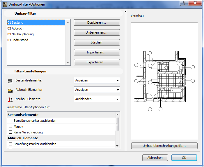Confirm with the OK button

184,158
